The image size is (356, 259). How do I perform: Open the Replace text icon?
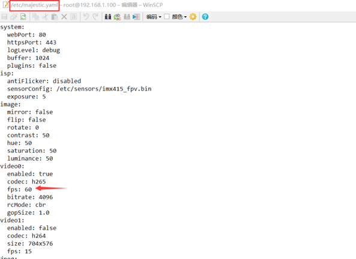click(118, 17)
